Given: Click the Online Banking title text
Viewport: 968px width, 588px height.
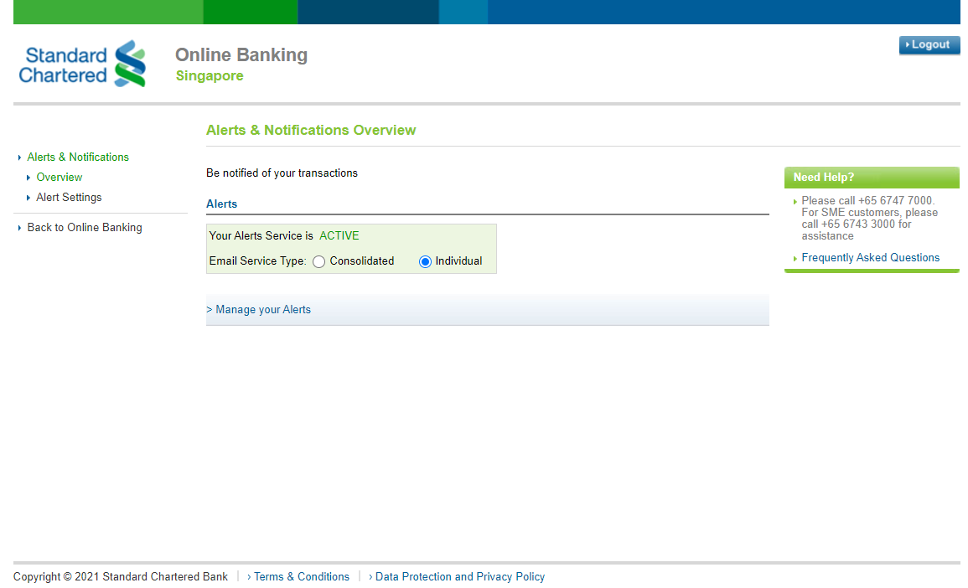Looking at the screenshot, I should [241, 55].
